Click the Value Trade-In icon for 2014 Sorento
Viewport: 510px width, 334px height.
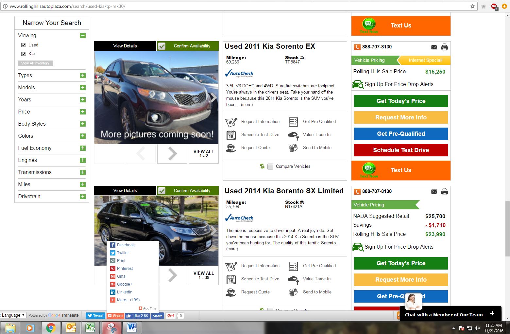pos(293,279)
